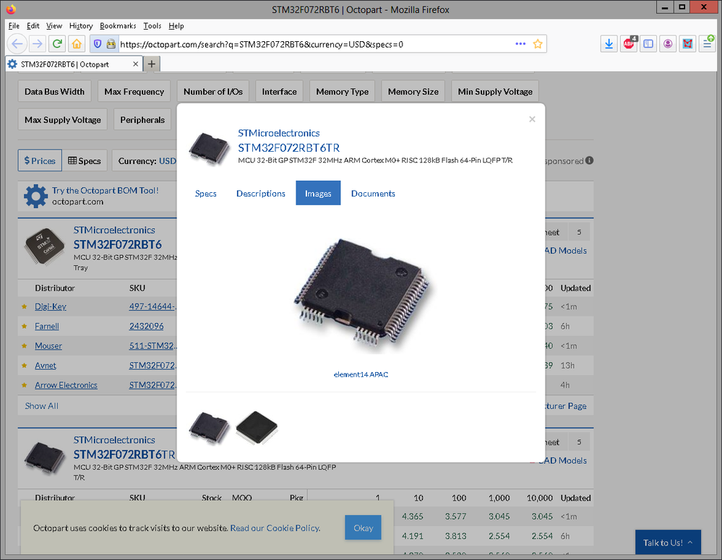The height and width of the screenshot is (560, 722).
Task: Open the Arrow Electronics distributor link
Action: tap(66, 385)
